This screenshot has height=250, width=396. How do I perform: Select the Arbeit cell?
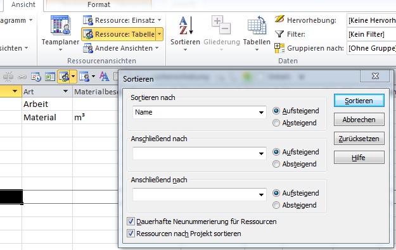click(x=48, y=104)
